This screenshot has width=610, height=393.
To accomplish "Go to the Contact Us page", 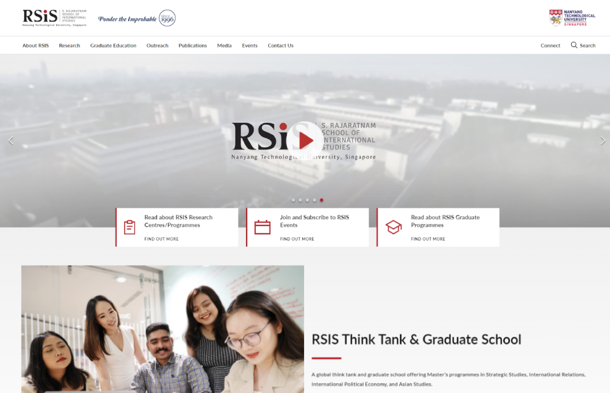I will [281, 46].
